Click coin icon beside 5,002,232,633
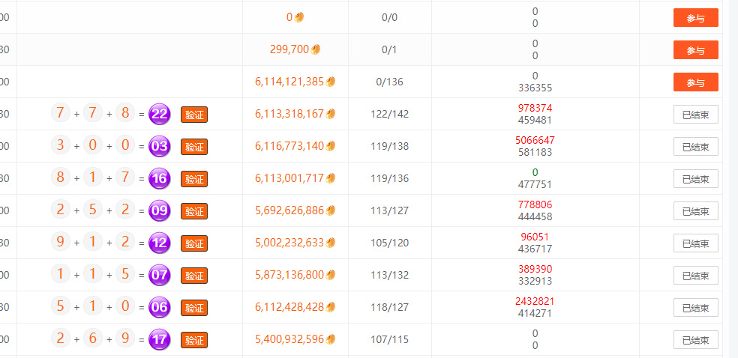 click(x=331, y=243)
